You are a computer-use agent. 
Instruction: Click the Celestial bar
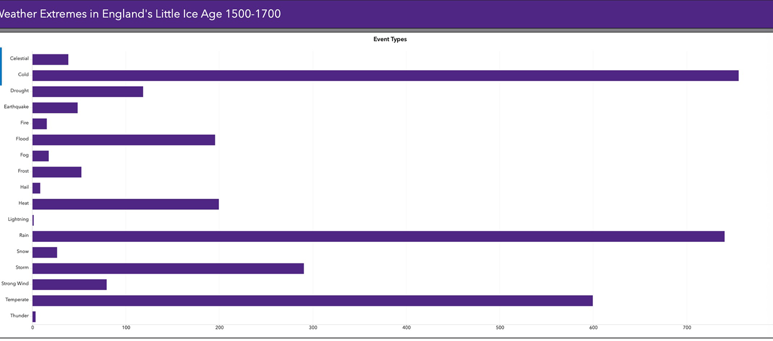click(x=50, y=60)
